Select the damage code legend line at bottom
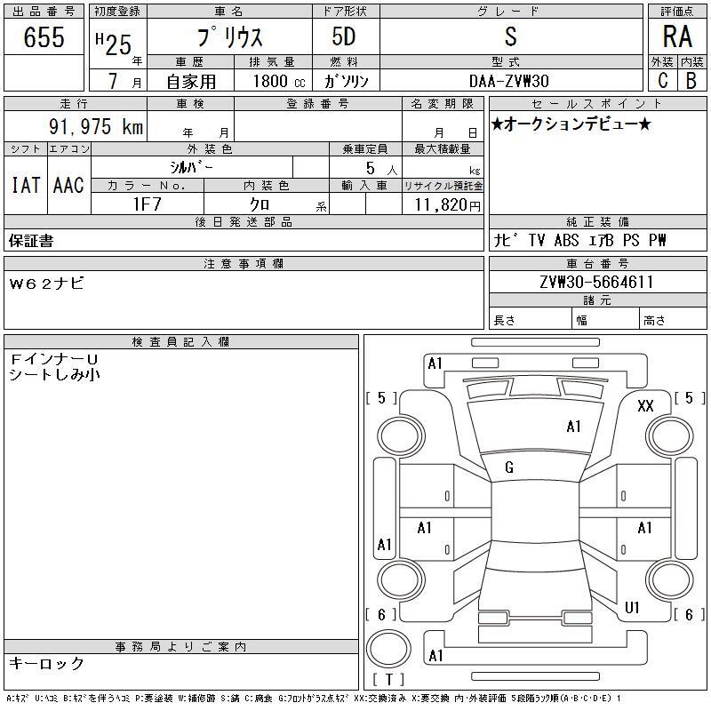The height and width of the screenshot is (711, 711). pos(314,699)
